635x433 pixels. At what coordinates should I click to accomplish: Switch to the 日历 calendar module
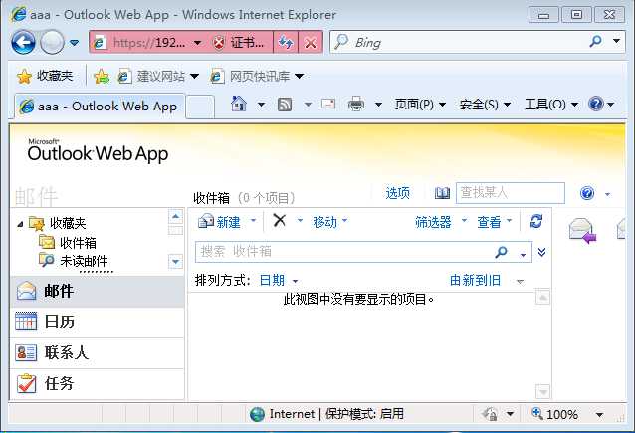pyautogui.click(x=98, y=323)
